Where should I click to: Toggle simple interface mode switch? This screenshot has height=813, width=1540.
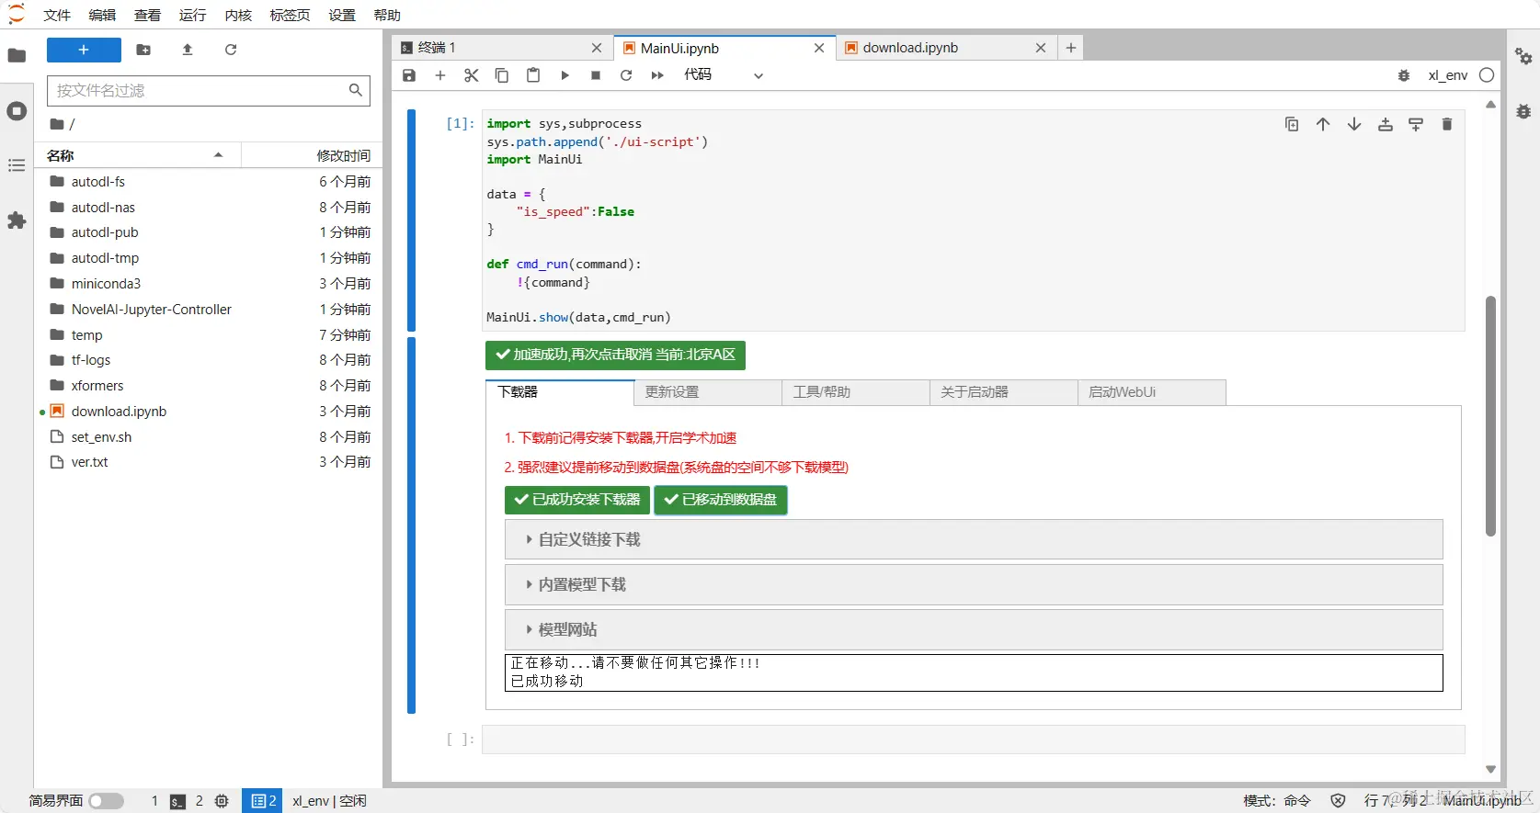point(107,801)
